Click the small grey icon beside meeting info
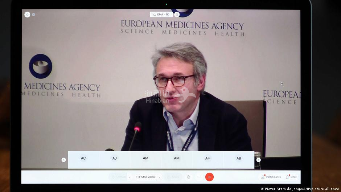The image size is (341, 192). pyautogui.click(x=33, y=15)
